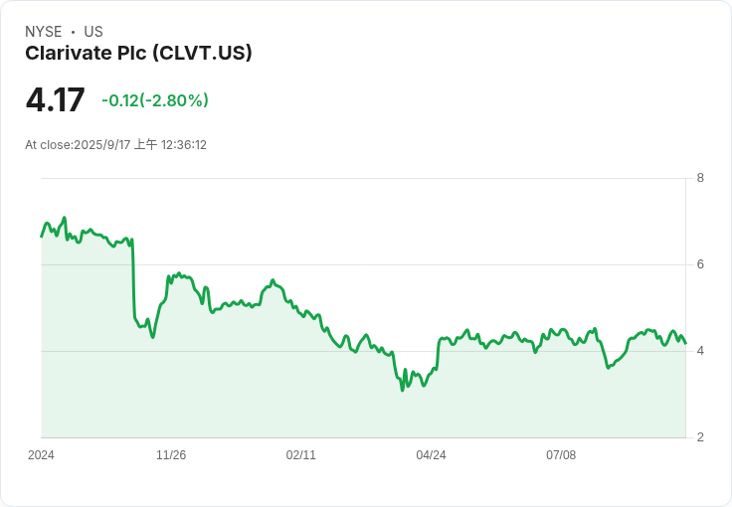This screenshot has width=732, height=507.
Task: Click the At close timestamp text
Action: 115,145
